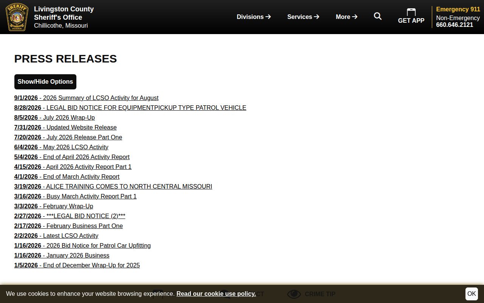Click the Sheriff badge logo

coord(17,17)
